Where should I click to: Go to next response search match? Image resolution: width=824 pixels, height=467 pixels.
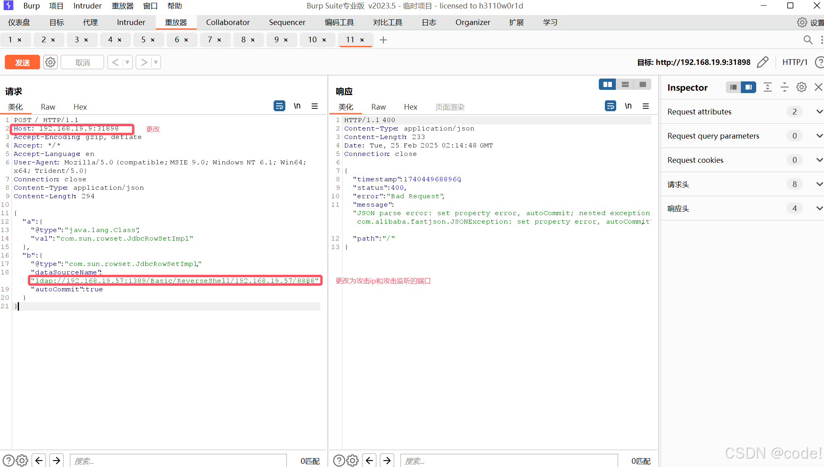pos(387,460)
